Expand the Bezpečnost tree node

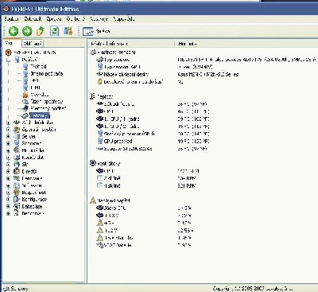click(x=8, y=193)
